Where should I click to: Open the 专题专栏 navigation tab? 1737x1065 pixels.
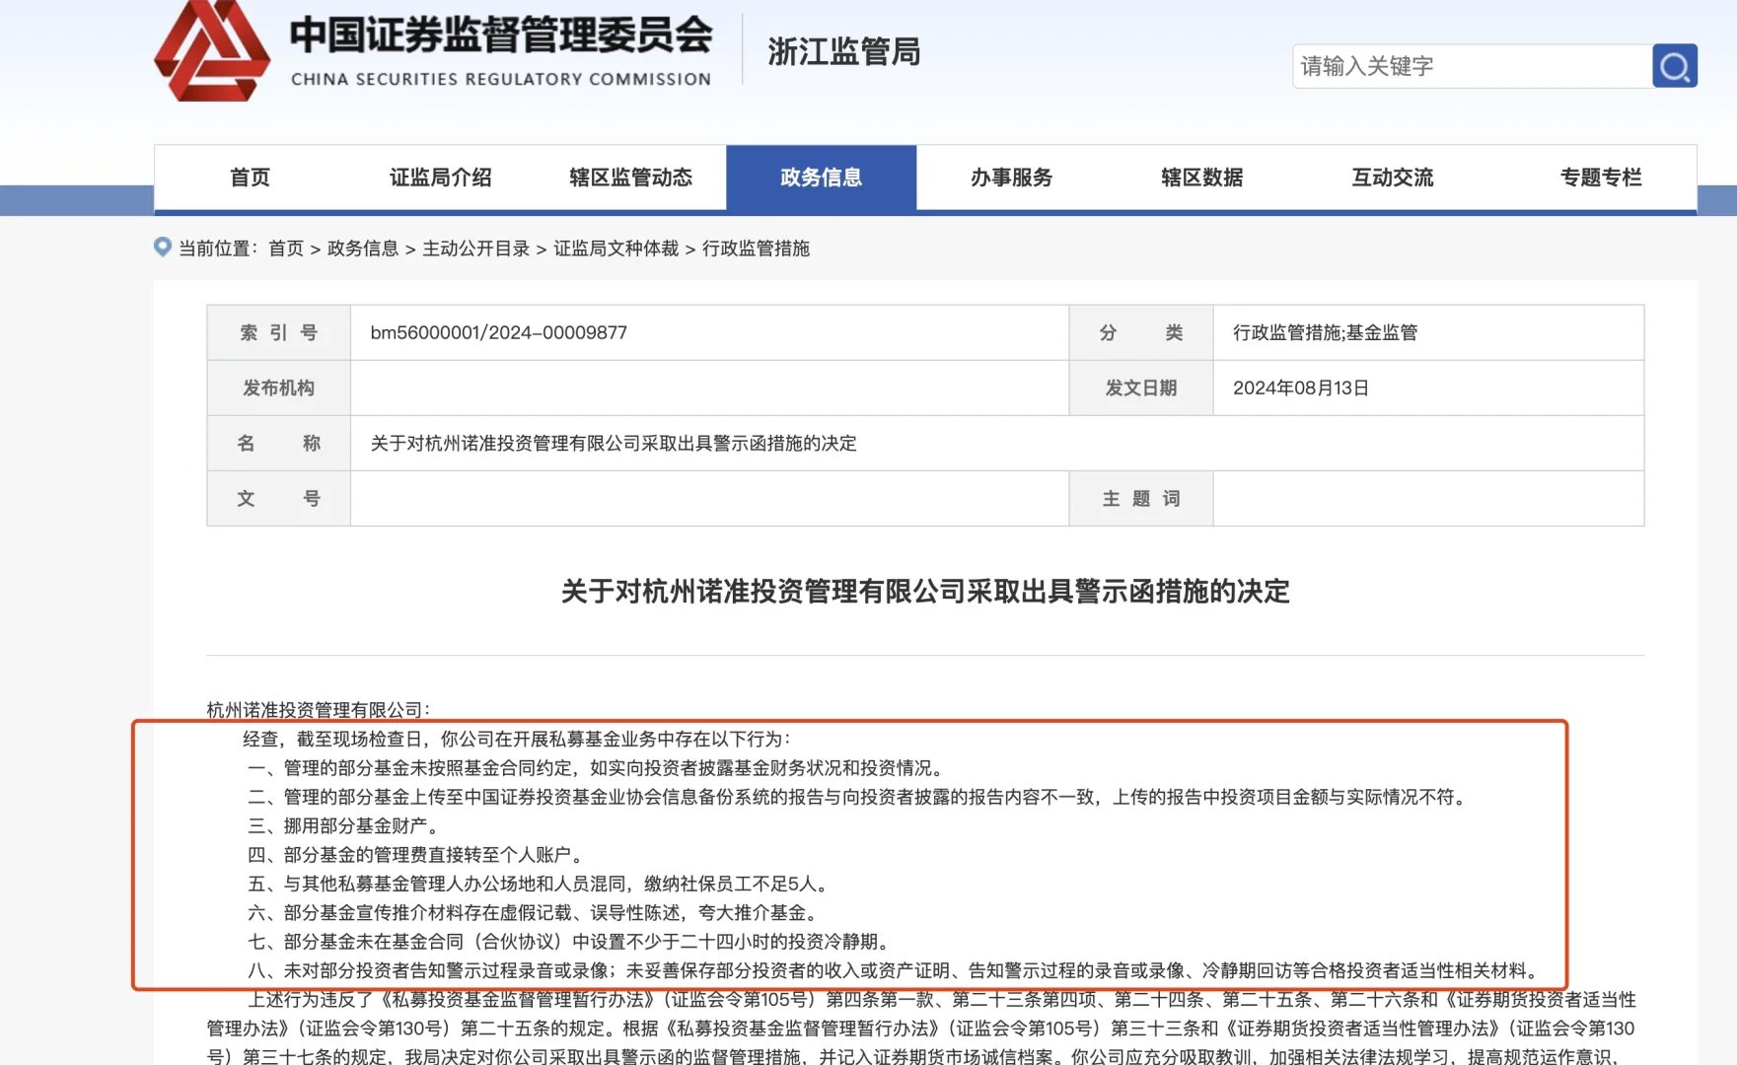(1601, 177)
